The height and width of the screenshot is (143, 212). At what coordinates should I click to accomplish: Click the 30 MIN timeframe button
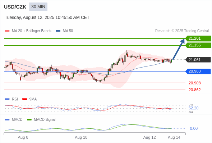[38, 7]
